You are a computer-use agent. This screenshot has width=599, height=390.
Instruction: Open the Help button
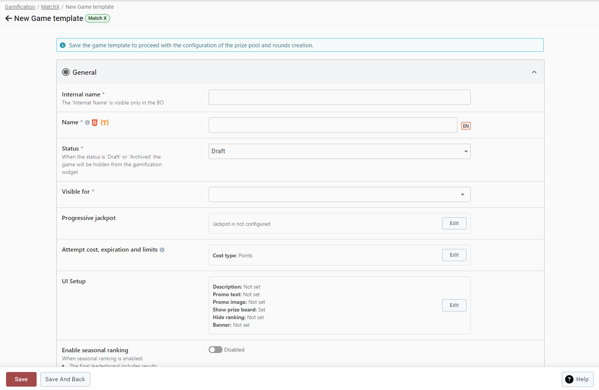click(x=577, y=379)
